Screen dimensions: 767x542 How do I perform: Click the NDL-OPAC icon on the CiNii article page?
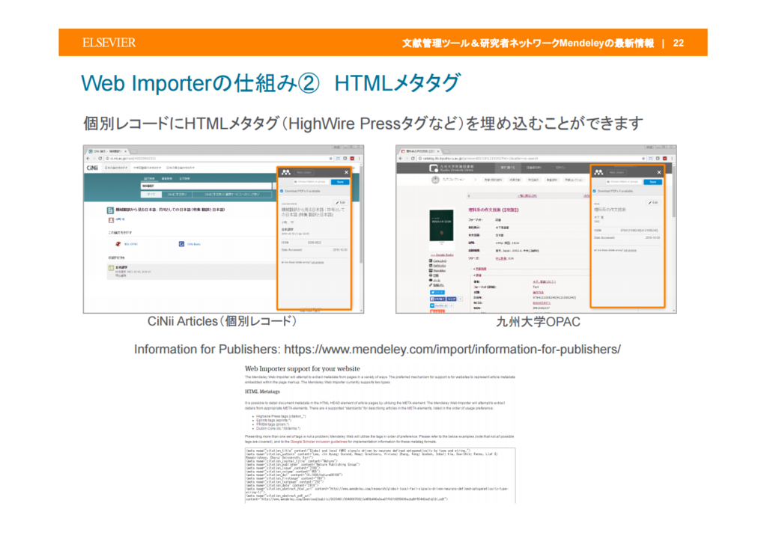[118, 244]
